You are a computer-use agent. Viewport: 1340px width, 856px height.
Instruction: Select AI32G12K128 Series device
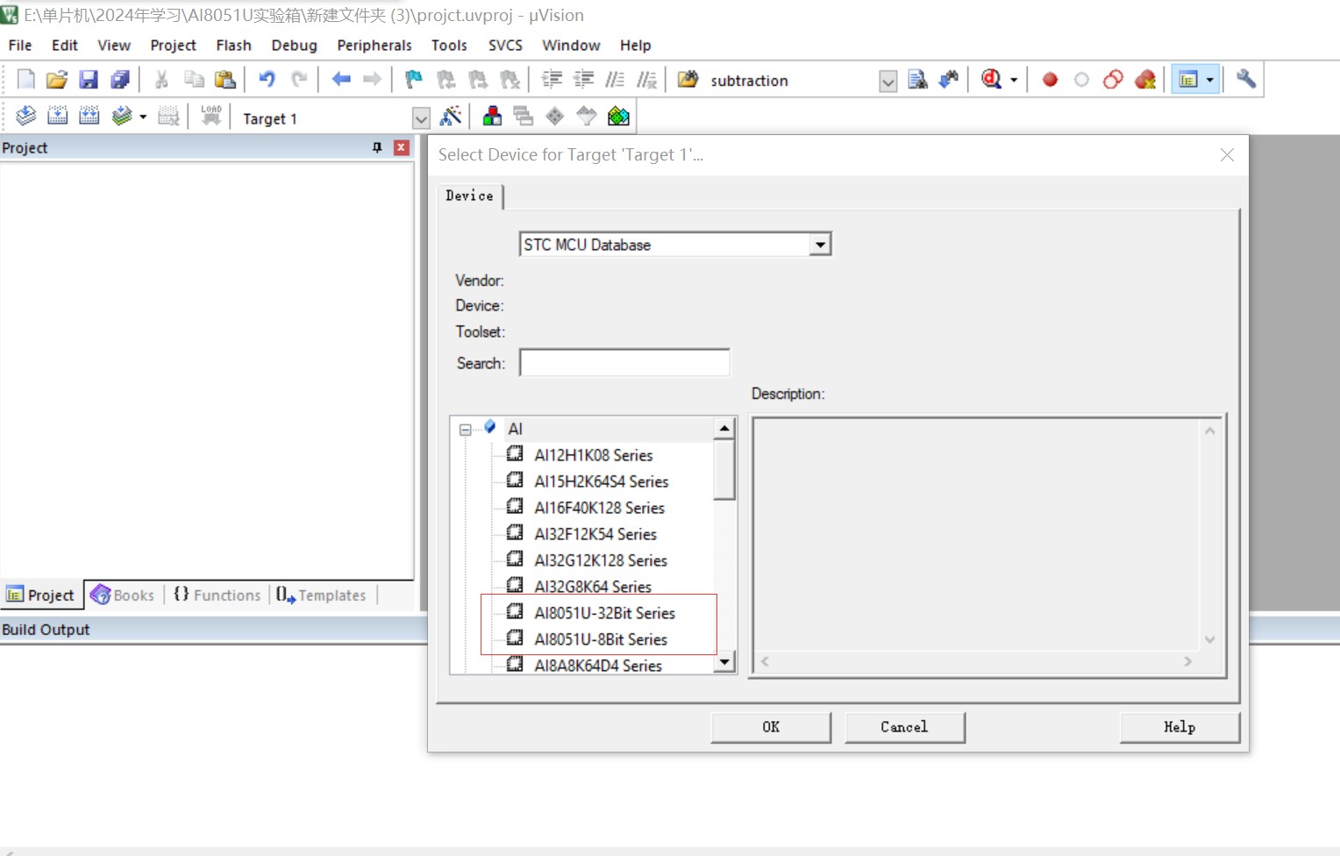click(x=601, y=560)
